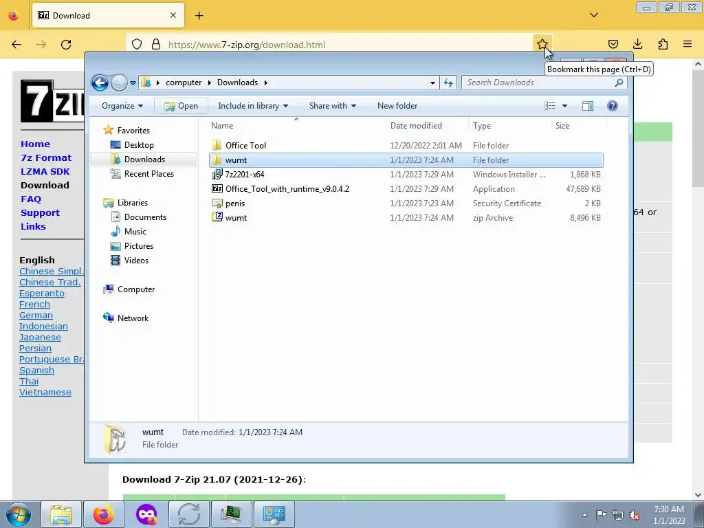Click the Open toolbar button
This screenshot has height=528, width=704.
(181, 106)
